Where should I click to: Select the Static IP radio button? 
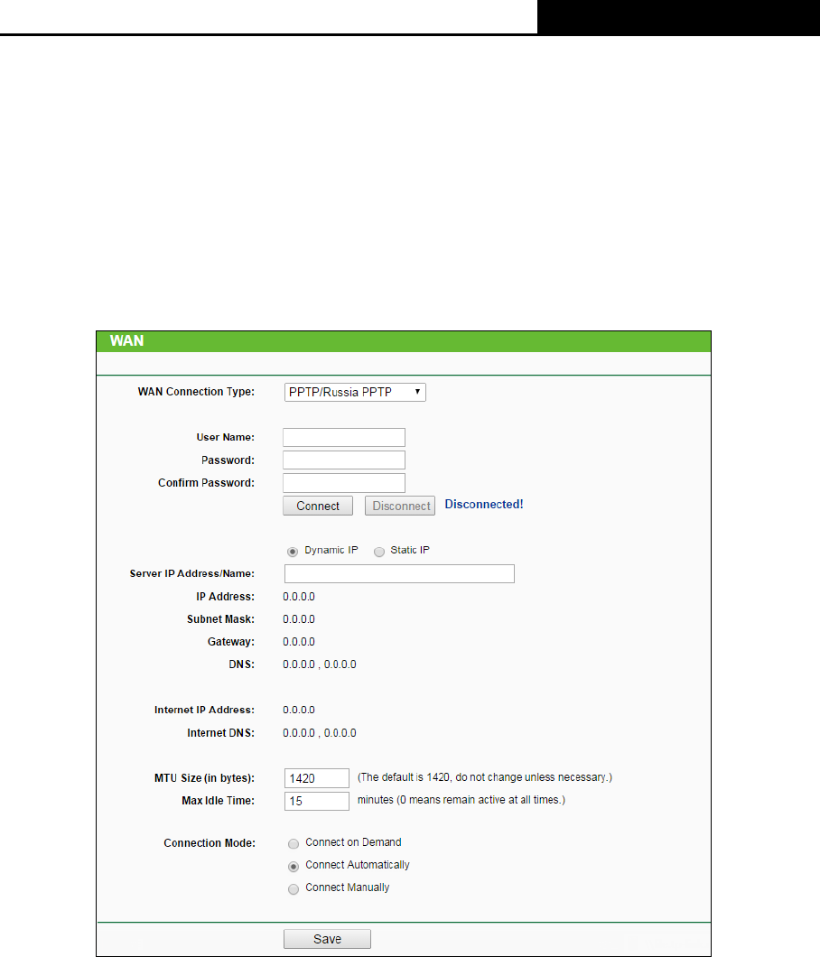click(x=379, y=552)
